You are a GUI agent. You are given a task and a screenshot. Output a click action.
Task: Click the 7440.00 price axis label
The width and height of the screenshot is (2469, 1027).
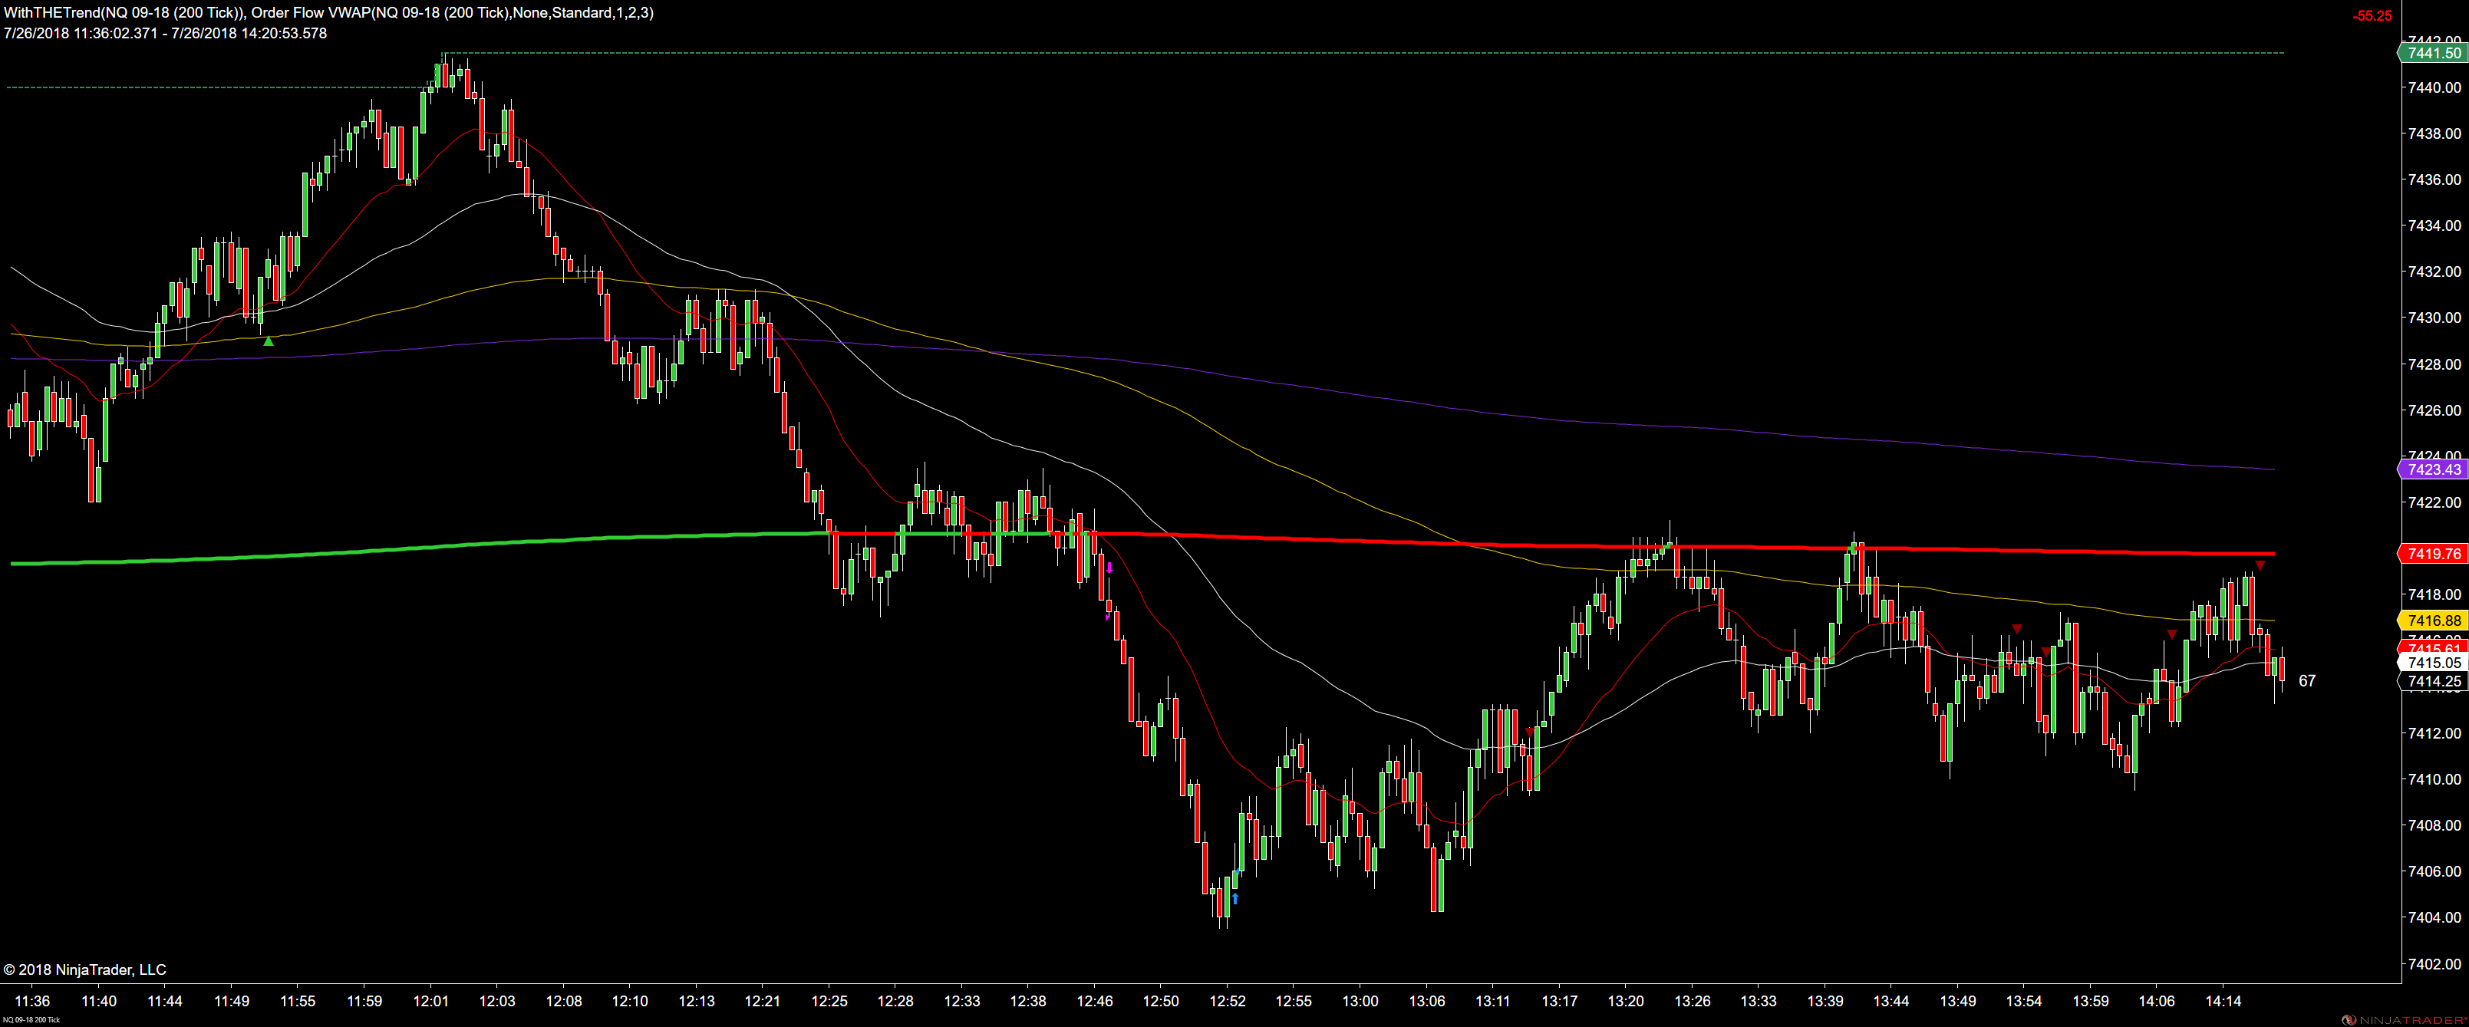tap(2434, 87)
